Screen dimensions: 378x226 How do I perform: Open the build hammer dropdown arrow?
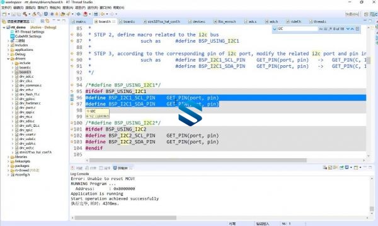coord(30,14)
